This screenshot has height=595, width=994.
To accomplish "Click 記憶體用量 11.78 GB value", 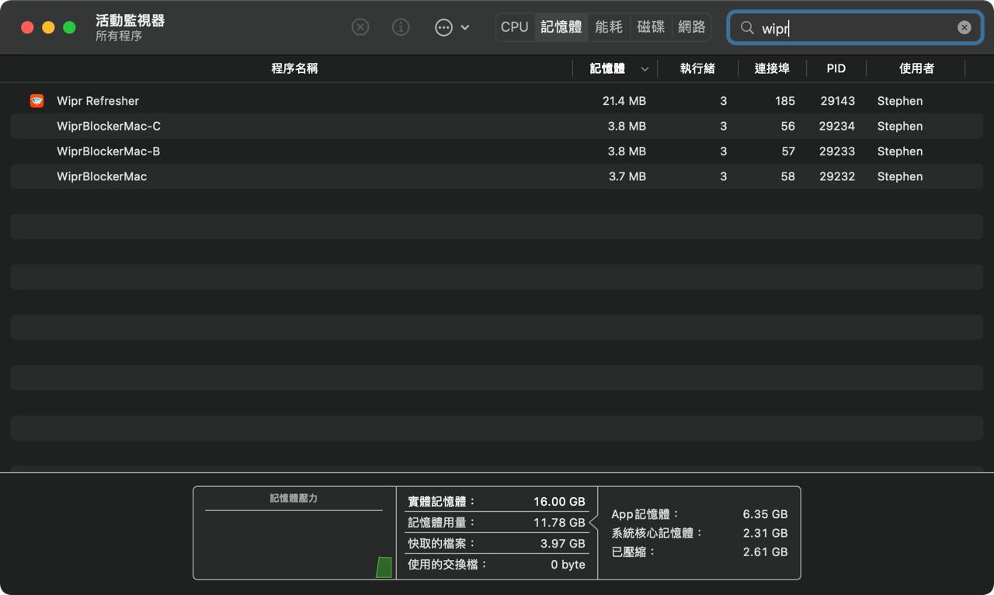I will pos(559,523).
